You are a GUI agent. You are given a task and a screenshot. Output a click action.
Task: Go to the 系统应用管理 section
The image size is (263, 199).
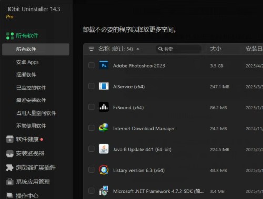point(33,182)
